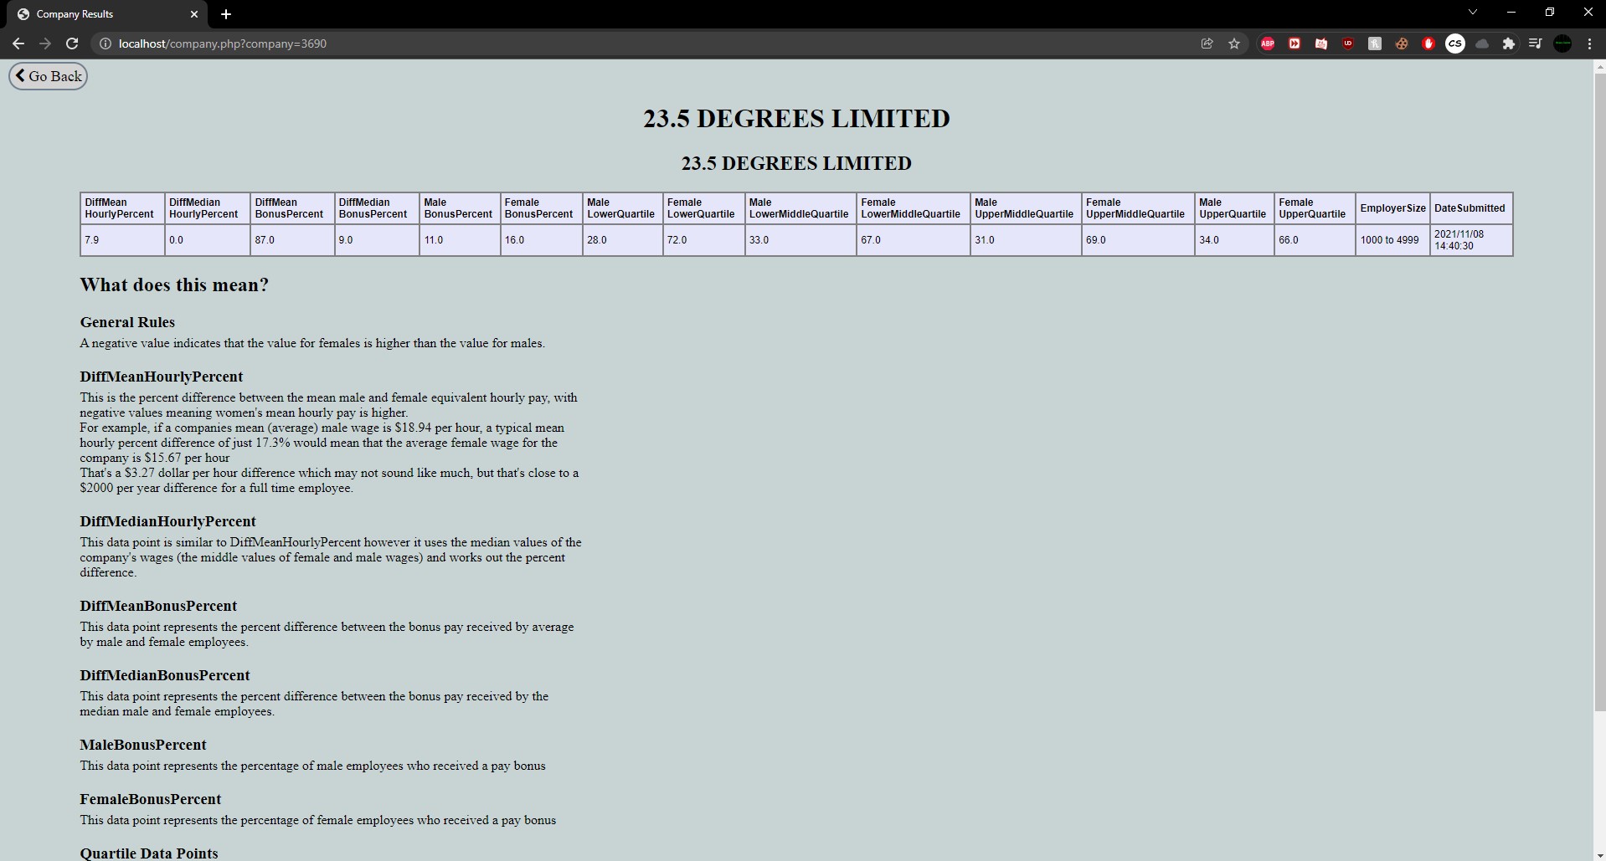
Task: Click the DiffMedianBonusPercent section heading
Action: [165, 675]
